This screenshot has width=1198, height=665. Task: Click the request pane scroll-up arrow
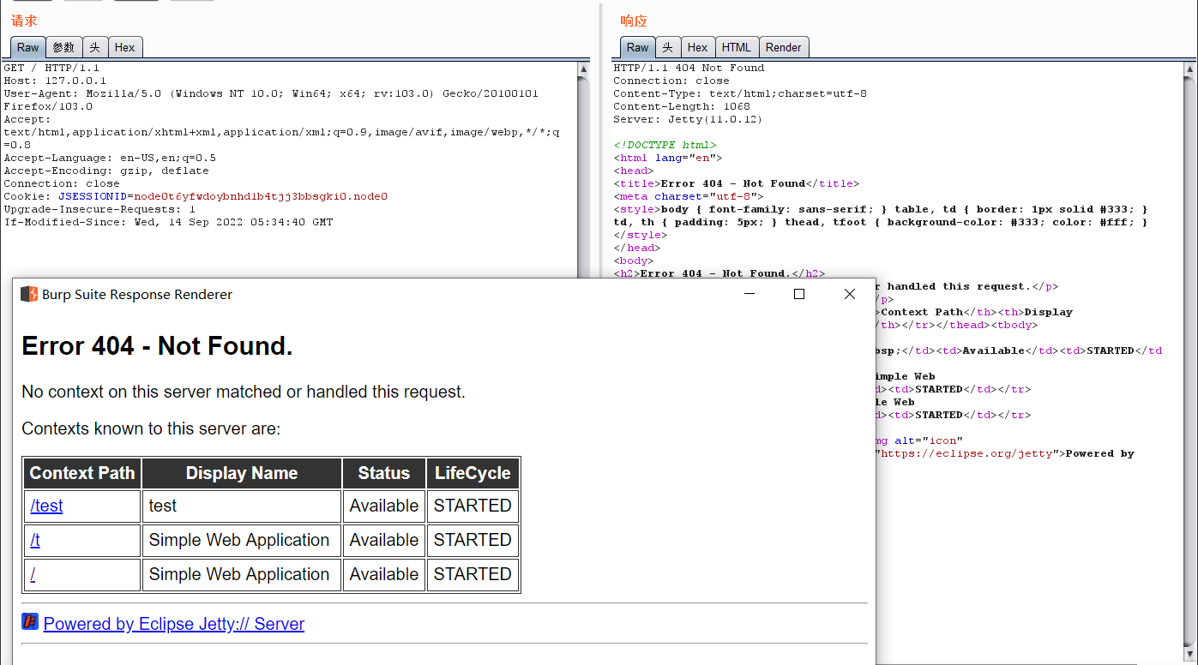(x=584, y=69)
